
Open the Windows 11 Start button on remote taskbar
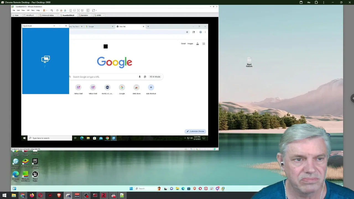tap(131, 188)
